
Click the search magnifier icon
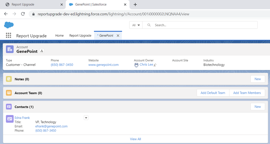pos(149,25)
